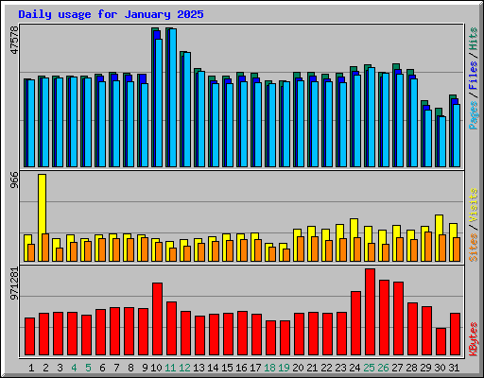
Task: Click day label 29 on the x-axis
Action: coord(425,368)
